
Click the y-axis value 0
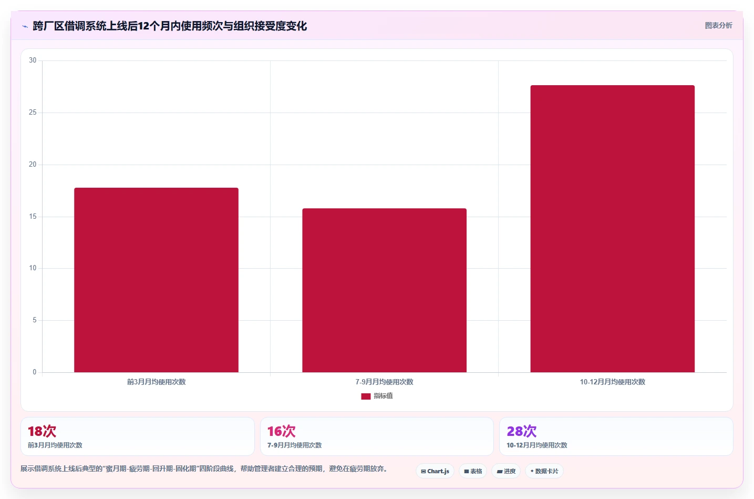pyautogui.click(x=35, y=372)
